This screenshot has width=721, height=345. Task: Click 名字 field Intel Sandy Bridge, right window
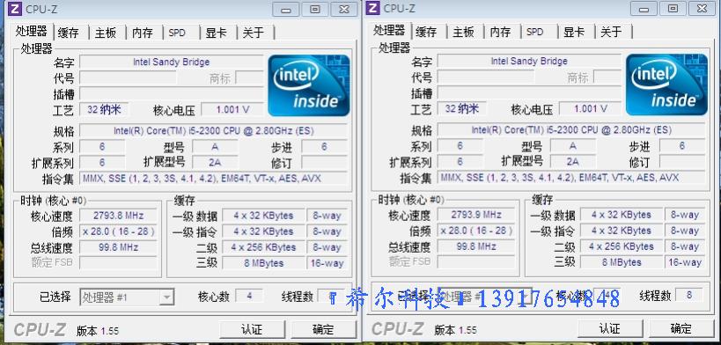(x=529, y=61)
